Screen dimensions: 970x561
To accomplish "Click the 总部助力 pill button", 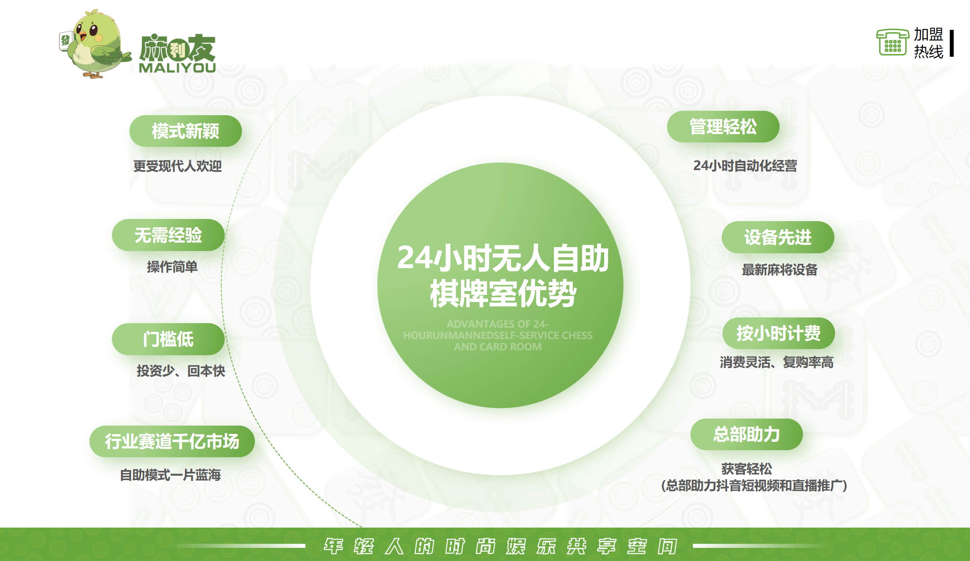I will [x=746, y=434].
